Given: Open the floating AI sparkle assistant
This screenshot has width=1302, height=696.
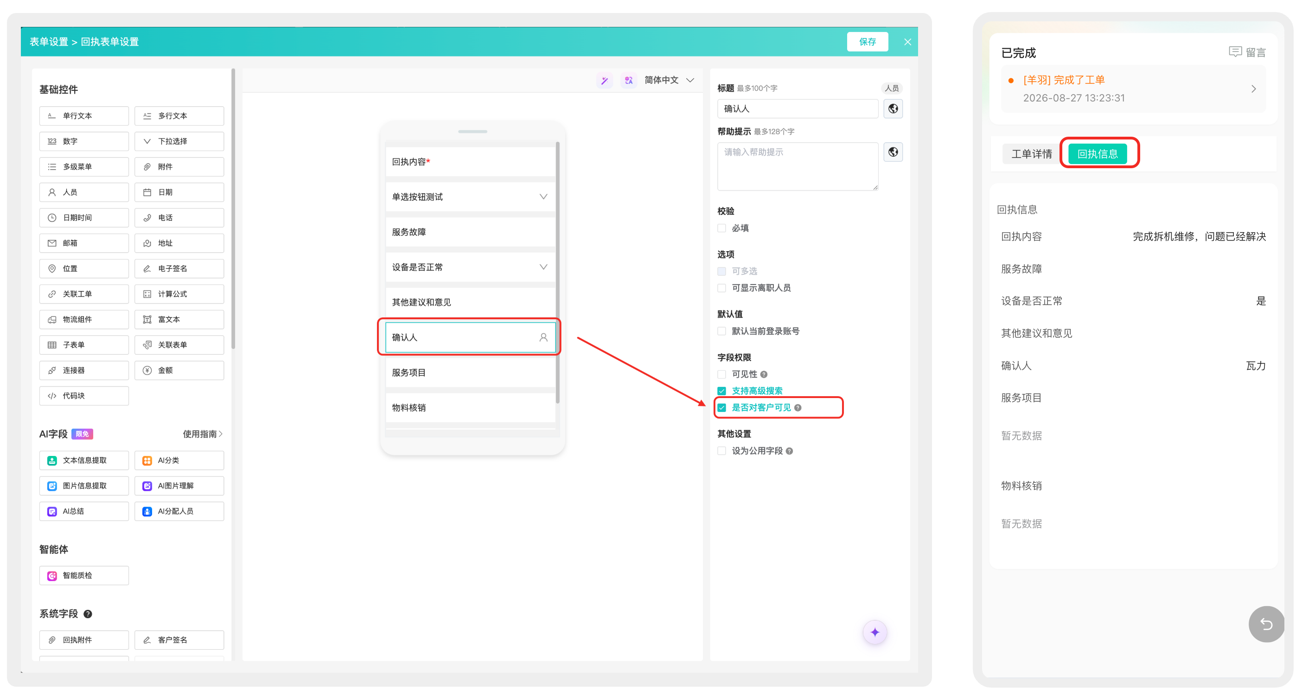Looking at the screenshot, I should point(875,633).
